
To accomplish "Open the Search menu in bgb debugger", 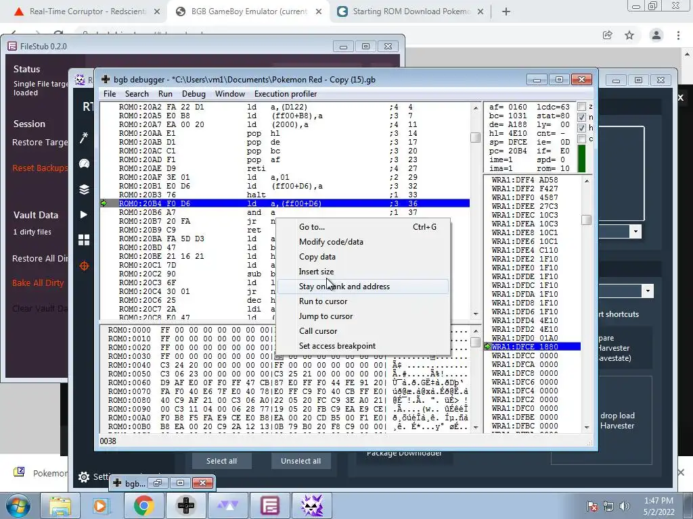I will coord(137,93).
